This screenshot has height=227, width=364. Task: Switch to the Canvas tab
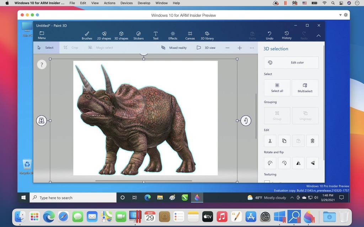190,35
